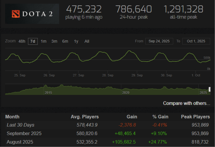Click the Avg. Players column header
215x147 pixels.
tap(85, 117)
